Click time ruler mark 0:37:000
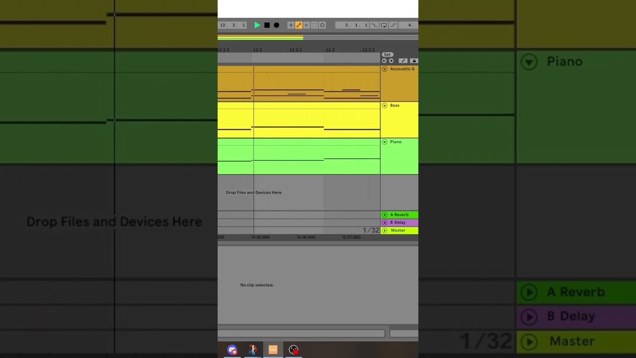 click(x=351, y=237)
